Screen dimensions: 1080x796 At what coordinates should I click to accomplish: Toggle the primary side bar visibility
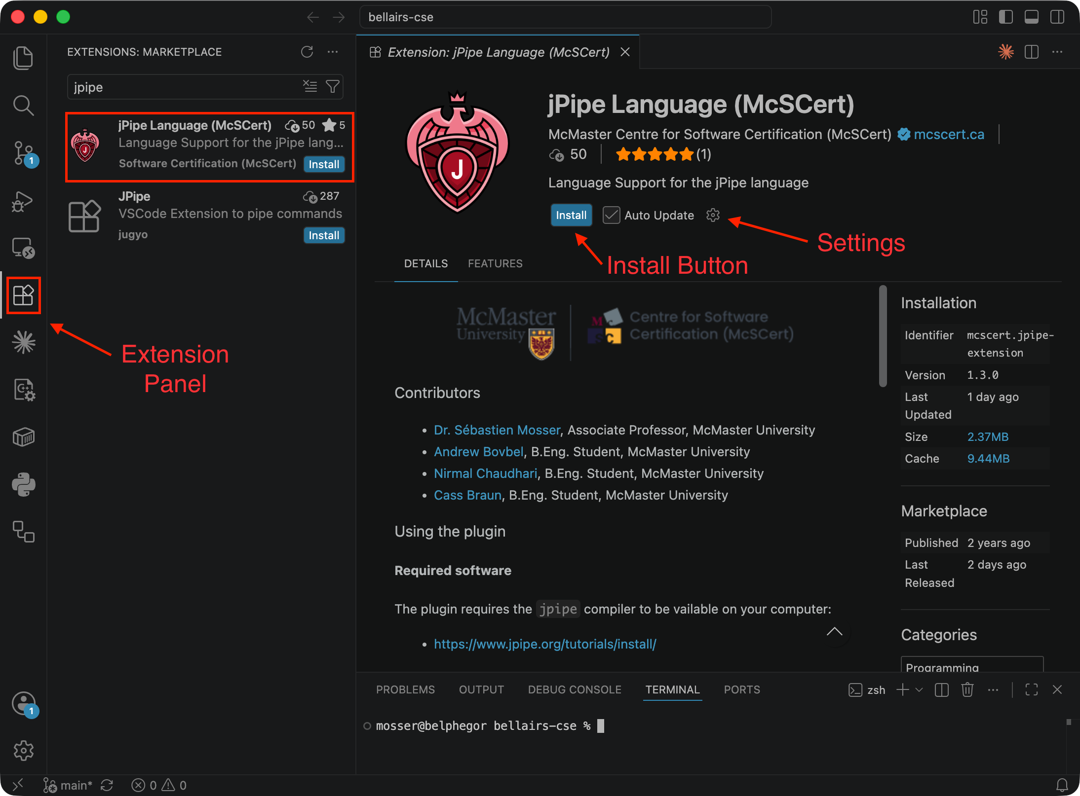(1006, 17)
